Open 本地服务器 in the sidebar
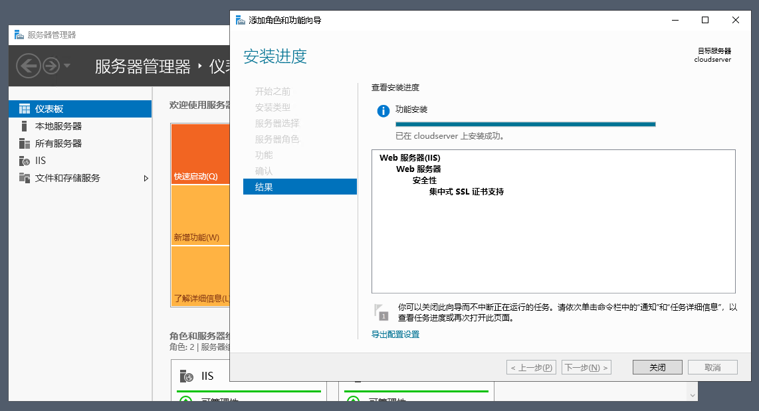This screenshot has width=759, height=411. 80,126
